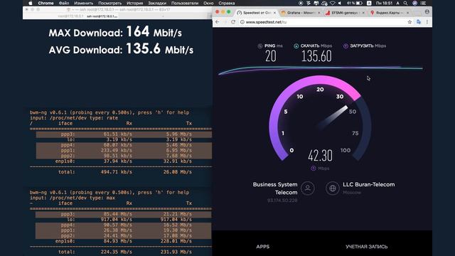Click the battery indicator in menu bar
The height and width of the screenshot is (256, 455).
[x=355, y=3]
